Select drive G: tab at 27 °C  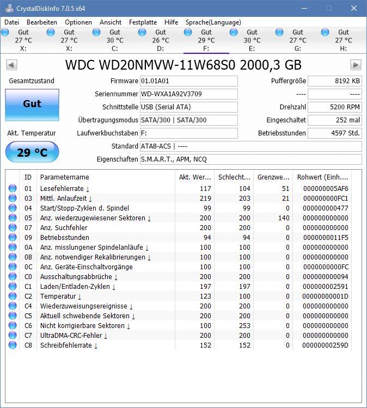tap(298, 40)
